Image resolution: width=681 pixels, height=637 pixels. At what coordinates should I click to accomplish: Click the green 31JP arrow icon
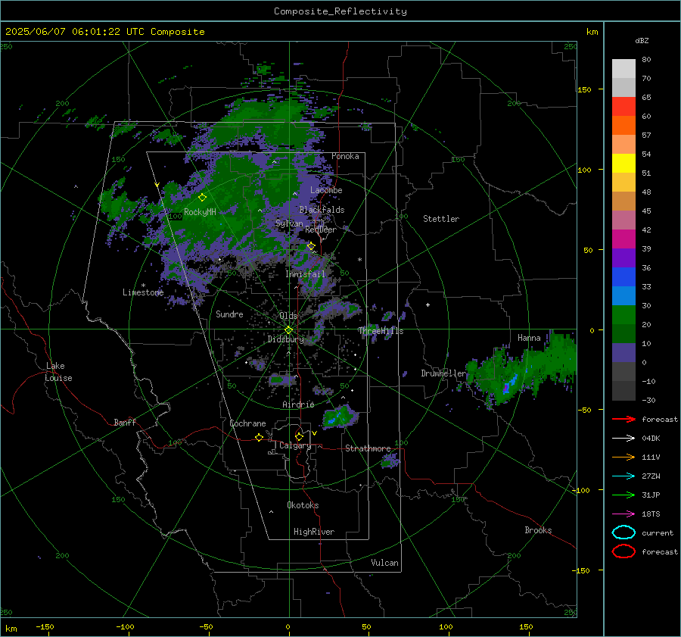pyautogui.click(x=623, y=495)
